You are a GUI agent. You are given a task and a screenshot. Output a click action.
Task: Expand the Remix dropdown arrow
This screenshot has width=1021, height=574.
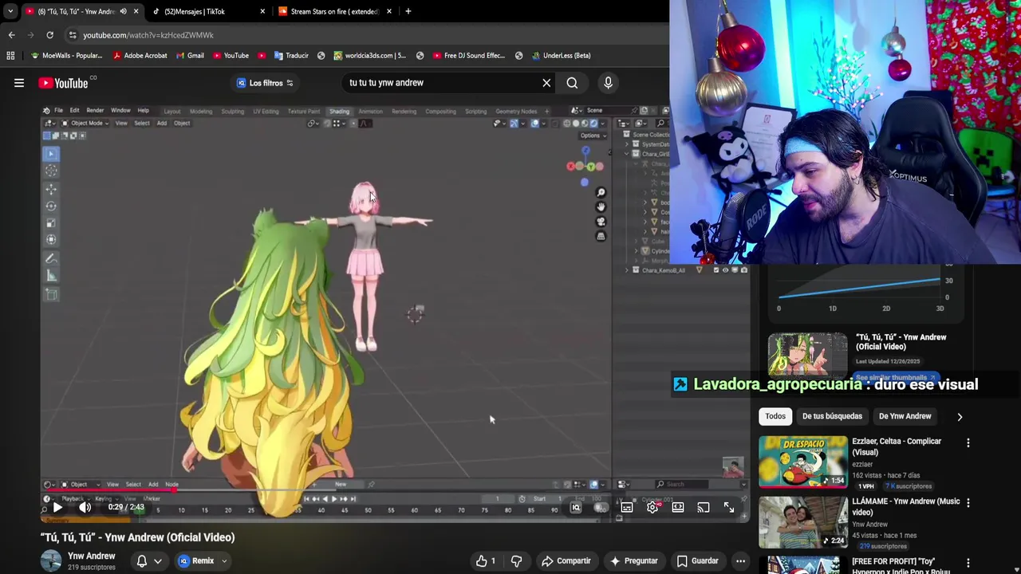point(224,560)
